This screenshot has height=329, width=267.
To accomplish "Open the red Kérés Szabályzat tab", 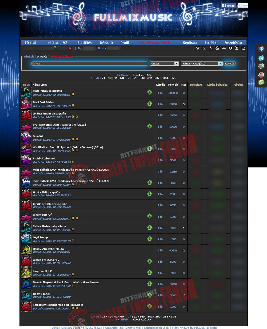I will 62,56.
